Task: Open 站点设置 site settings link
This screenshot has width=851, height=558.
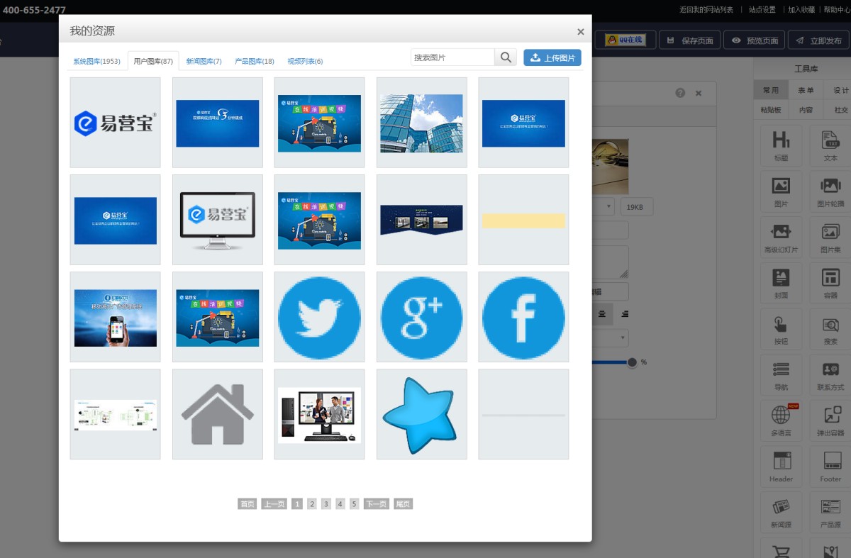Action: click(x=762, y=10)
